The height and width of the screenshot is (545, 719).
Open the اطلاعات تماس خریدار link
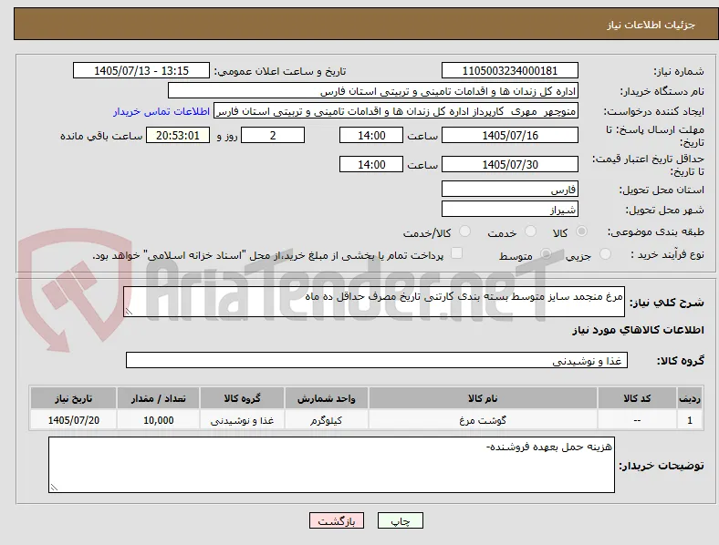click(162, 111)
